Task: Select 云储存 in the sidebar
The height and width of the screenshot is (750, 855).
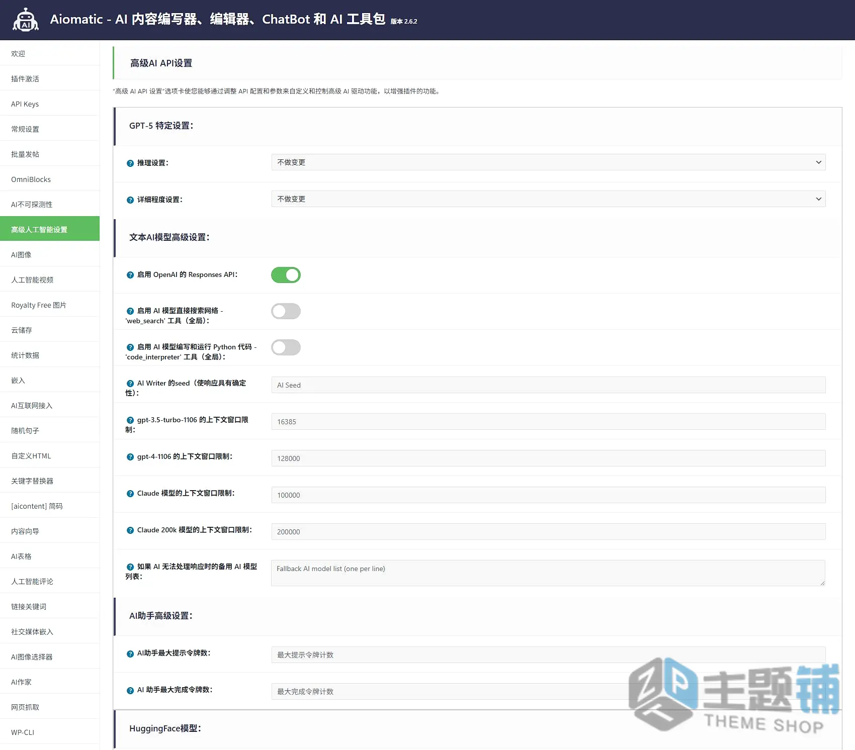Action: (x=50, y=330)
